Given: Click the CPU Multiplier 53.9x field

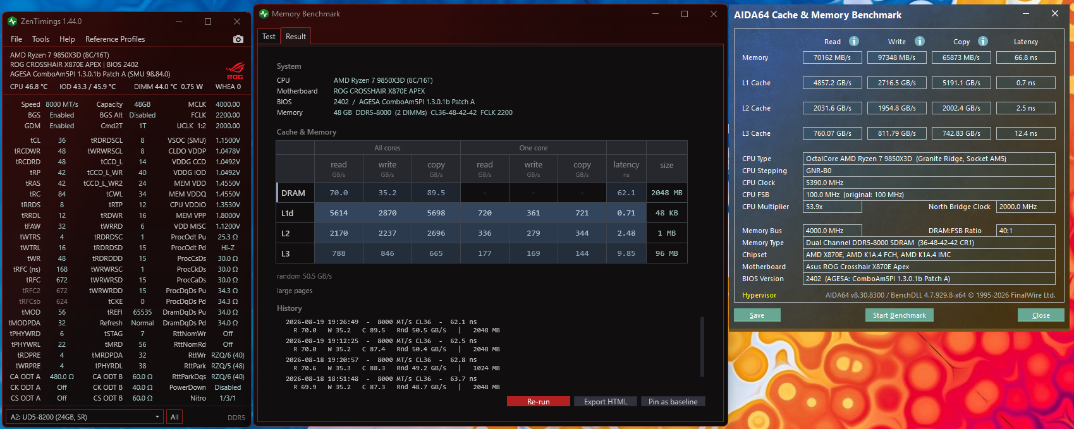Looking at the screenshot, I should 833,207.
